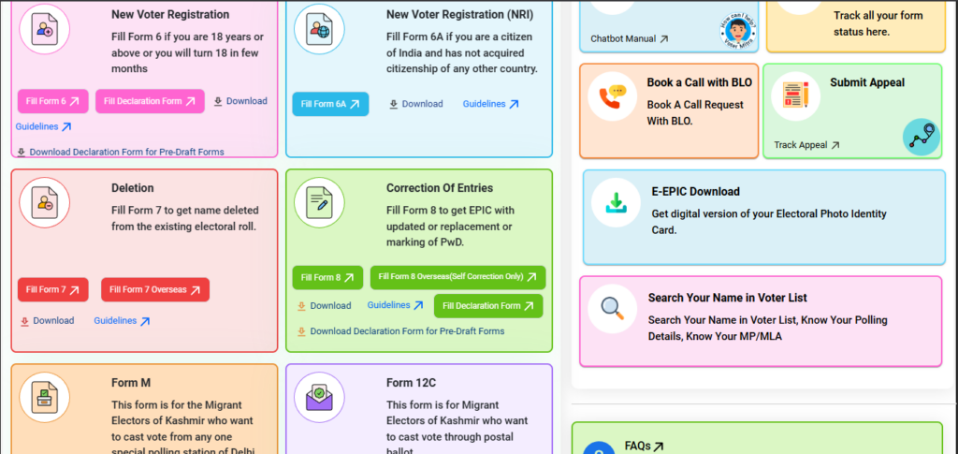
Task: Click the magnifying glass Search Voter List icon
Action: coord(612,309)
